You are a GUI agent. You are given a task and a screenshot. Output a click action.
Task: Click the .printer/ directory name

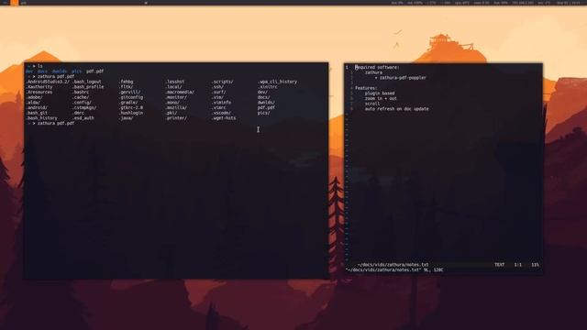click(176, 118)
